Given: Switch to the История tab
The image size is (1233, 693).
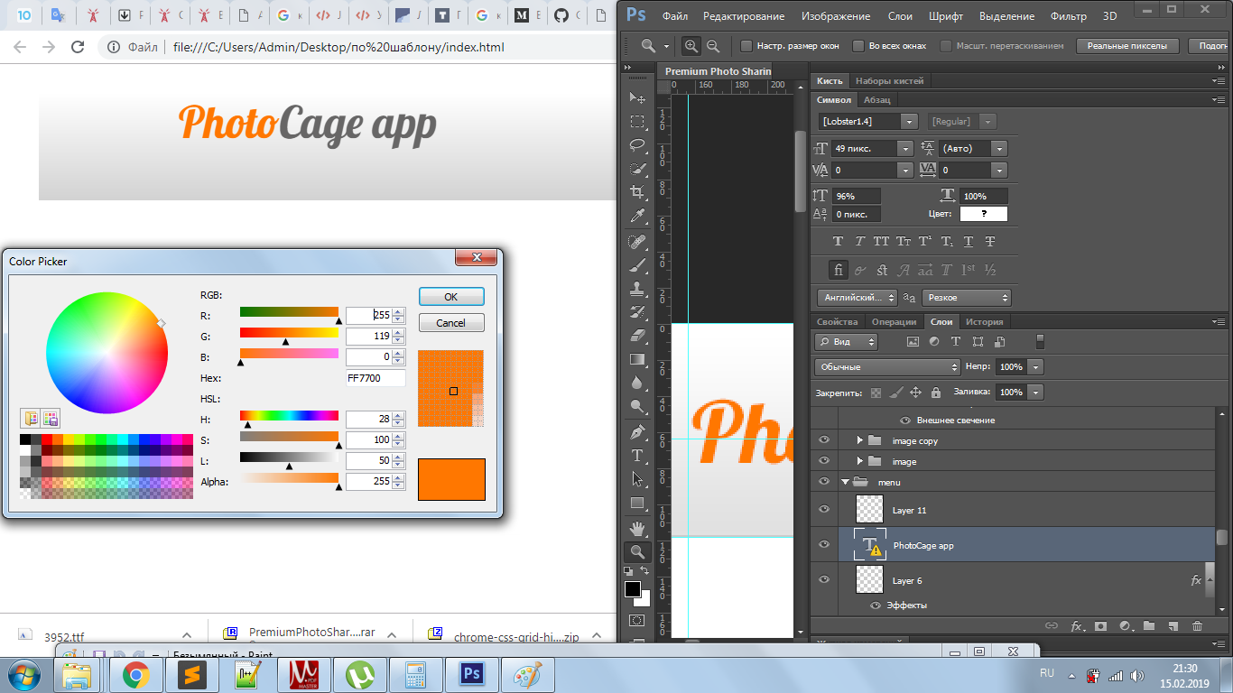Looking at the screenshot, I should click(x=984, y=322).
